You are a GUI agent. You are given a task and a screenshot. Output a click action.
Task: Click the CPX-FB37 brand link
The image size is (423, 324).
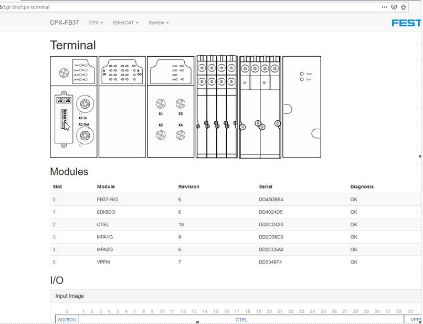pyautogui.click(x=65, y=23)
